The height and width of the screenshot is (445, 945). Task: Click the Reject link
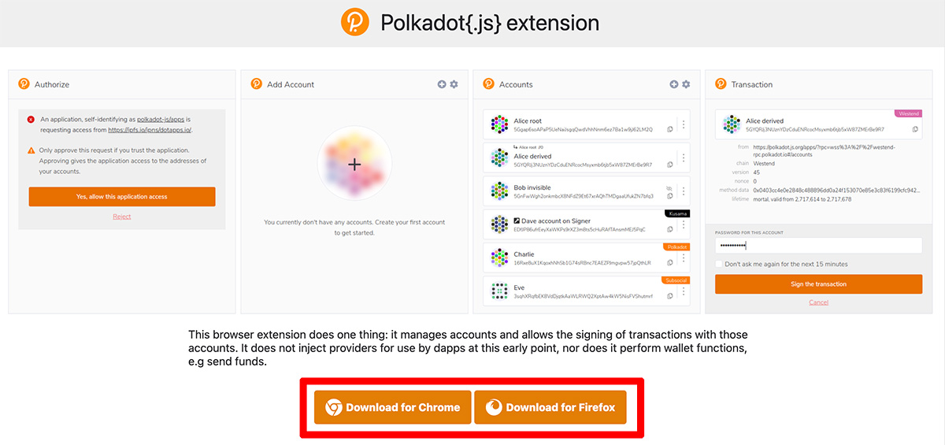click(x=122, y=217)
